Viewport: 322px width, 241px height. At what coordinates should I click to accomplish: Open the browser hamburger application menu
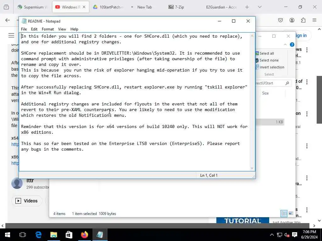click(314, 20)
